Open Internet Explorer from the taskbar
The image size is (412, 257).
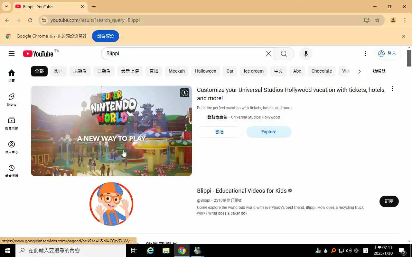150,251
